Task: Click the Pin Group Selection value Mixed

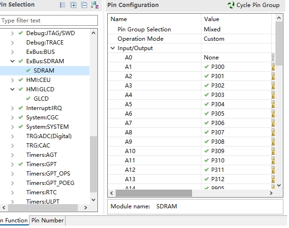Action: 212,29
